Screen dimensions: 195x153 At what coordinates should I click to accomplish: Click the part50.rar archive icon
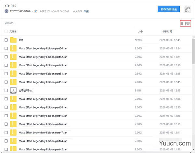click(13, 48)
